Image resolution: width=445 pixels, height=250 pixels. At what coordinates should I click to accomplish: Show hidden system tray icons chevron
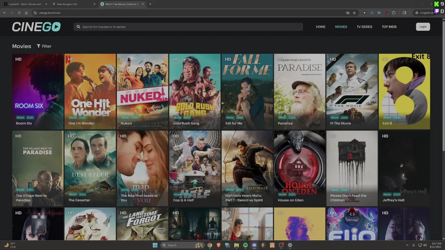tap(407, 245)
